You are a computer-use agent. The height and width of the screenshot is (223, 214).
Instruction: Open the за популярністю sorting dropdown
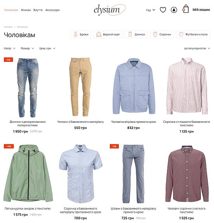tap(197, 48)
